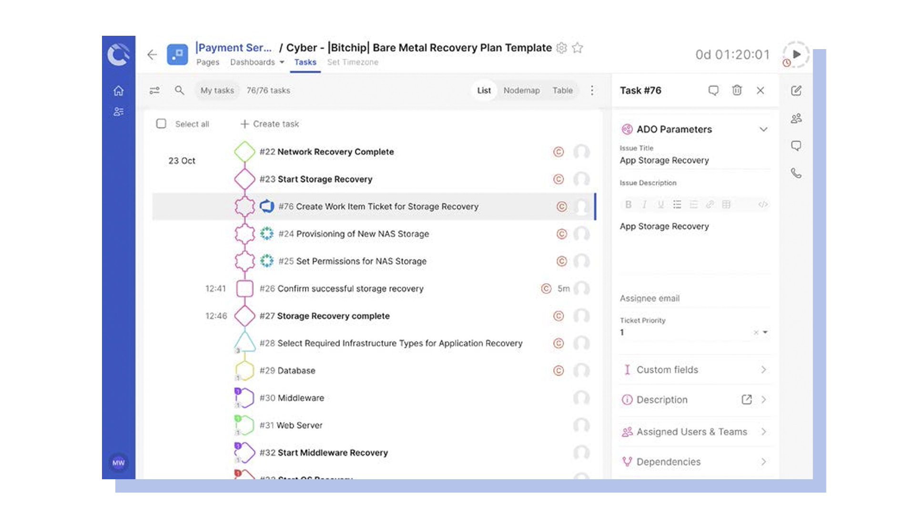Open the task search magnifier
This screenshot has width=915, height=515.
point(179,91)
